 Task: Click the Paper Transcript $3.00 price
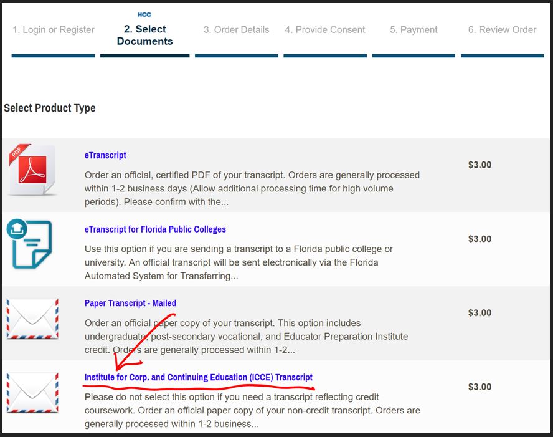click(x=480, y=313)
